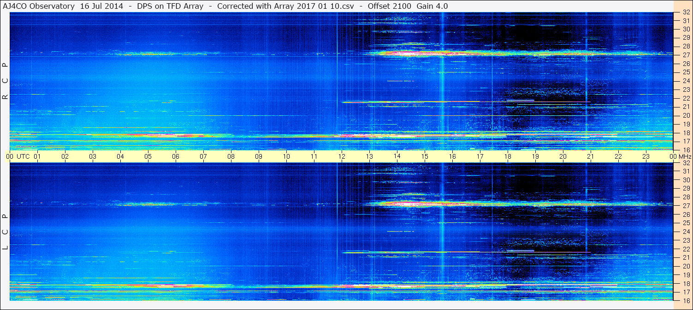Select the 12 hour marker on time axis
Image resolution: width=693 pixels, height=310 pixels.
(342, 156)
